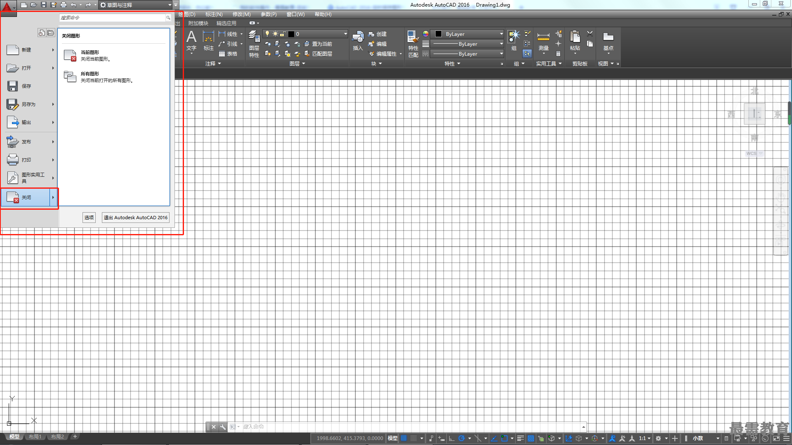Switch to the 布局2 layout tab
792x445 pixels.
coord(57,437)
